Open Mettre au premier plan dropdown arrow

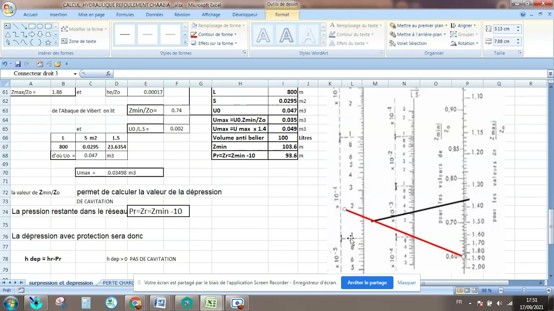tap(446, 25)
